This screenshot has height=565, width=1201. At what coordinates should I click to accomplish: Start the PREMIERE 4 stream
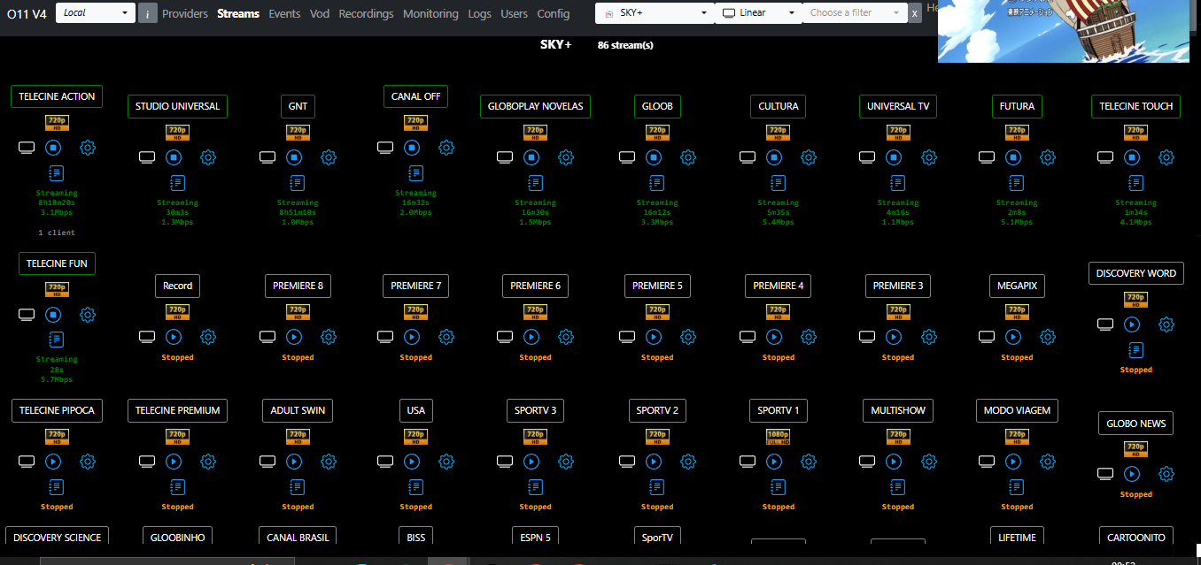[x=774, y=337]
